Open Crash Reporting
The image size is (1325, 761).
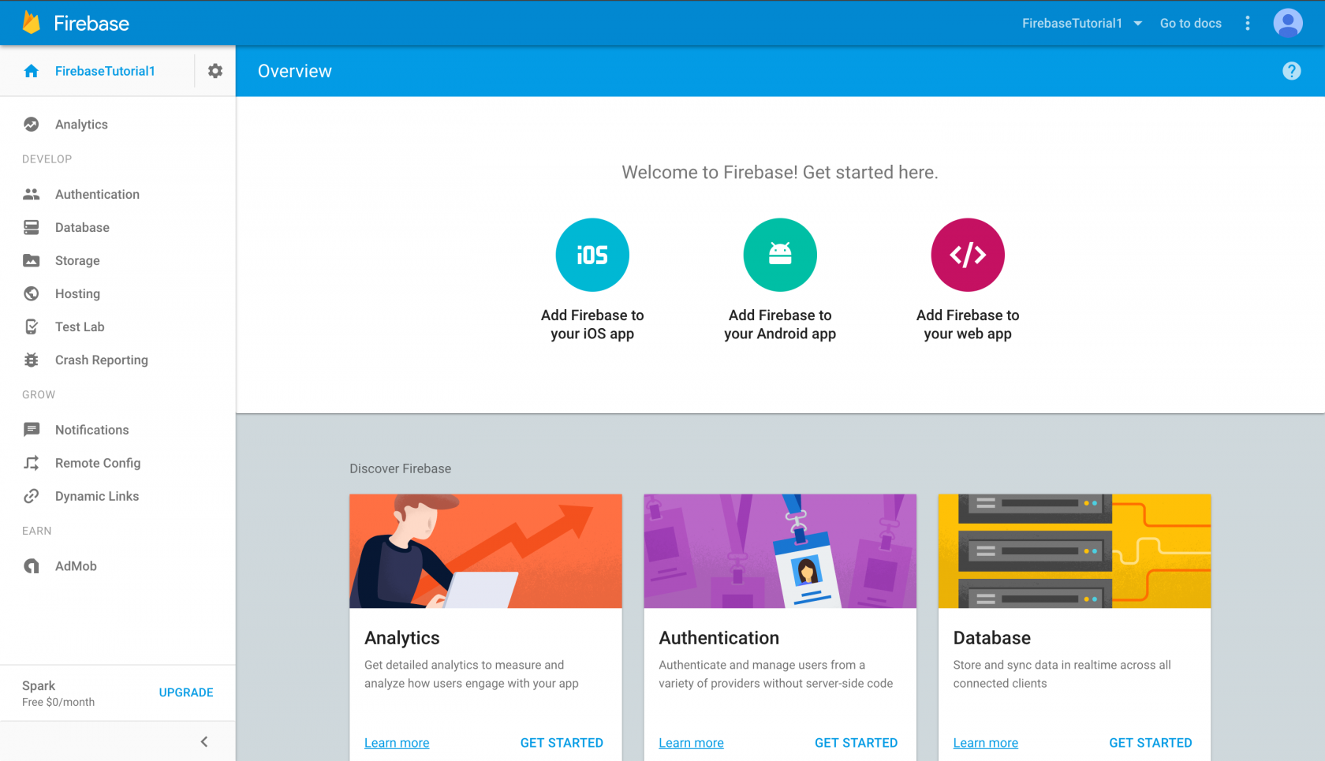[101, 360]
